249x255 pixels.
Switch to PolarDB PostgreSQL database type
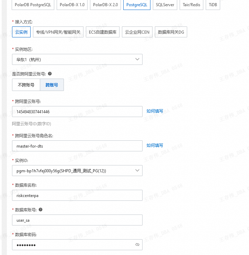33,5
